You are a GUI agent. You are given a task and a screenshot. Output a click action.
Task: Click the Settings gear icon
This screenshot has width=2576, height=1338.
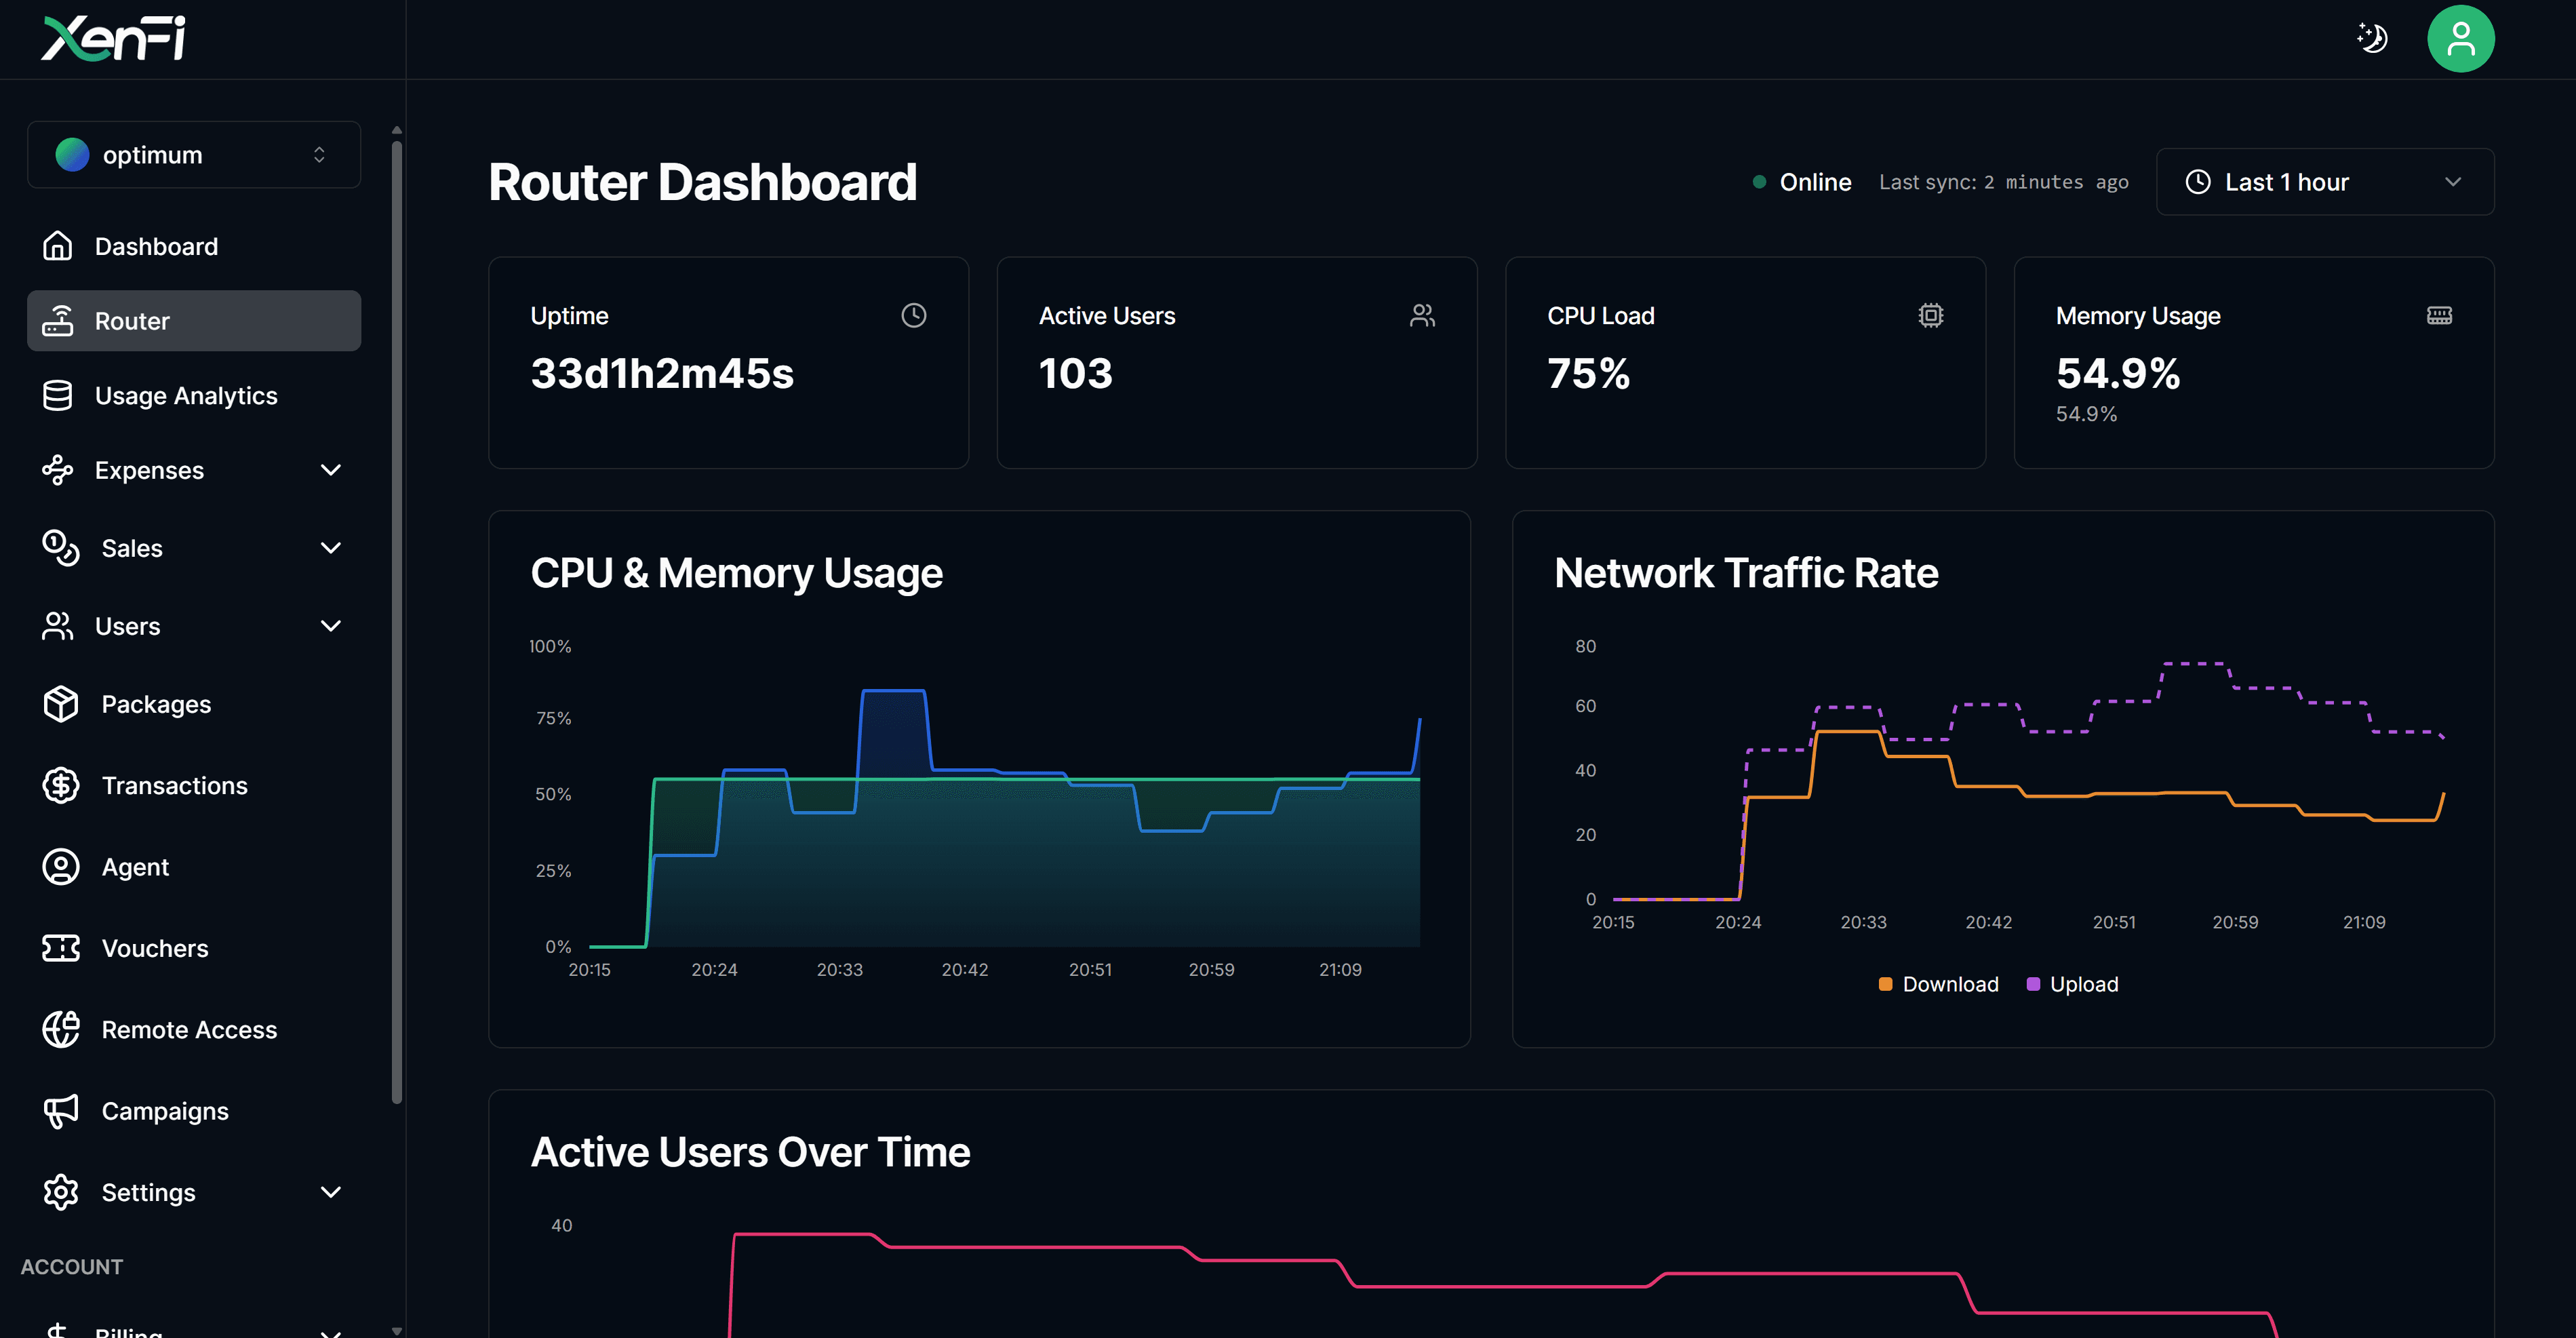click(61, 1192)
